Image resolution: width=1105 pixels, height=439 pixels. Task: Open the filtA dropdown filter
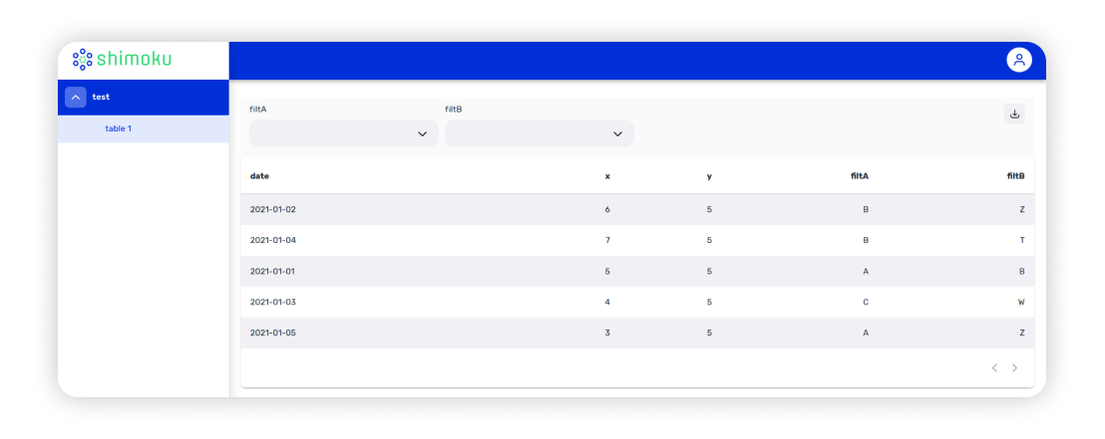point(344,133)
